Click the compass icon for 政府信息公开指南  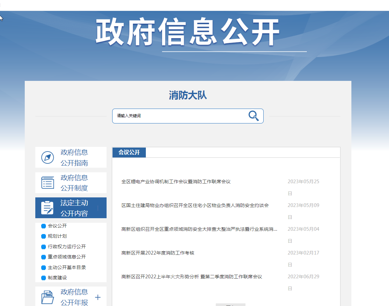tap(48, 157)
